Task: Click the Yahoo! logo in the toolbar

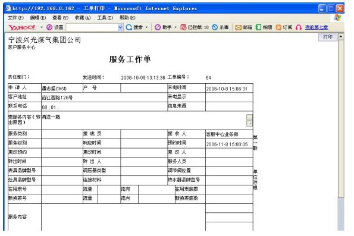Action: click(x=22, y=27)
